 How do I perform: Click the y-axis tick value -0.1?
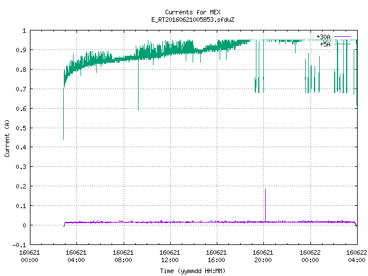click(19, 245)
